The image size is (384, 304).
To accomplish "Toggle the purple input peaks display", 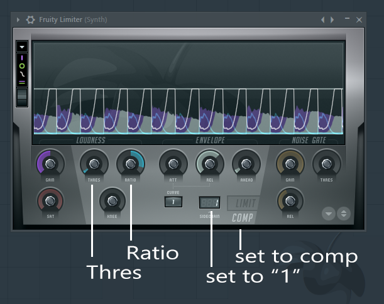I will click(22, 58).
